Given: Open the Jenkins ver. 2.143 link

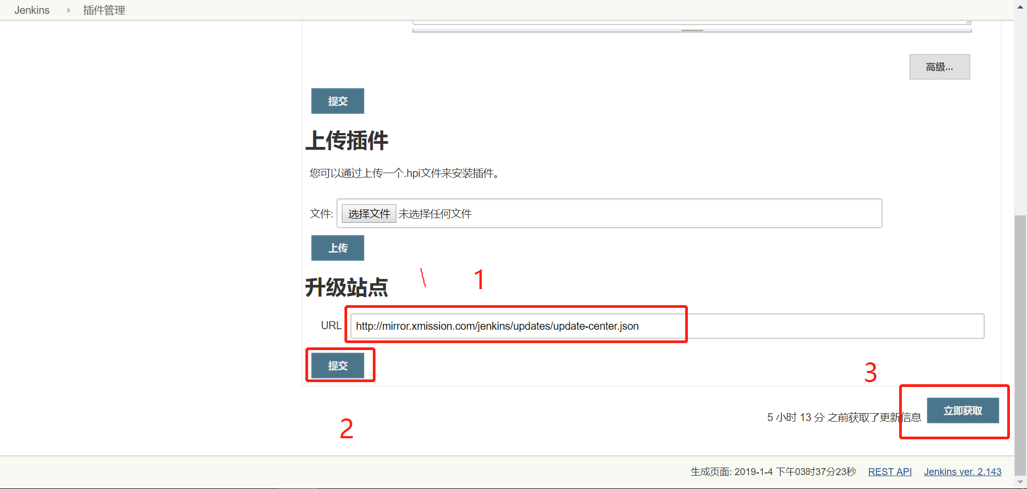Looking at the screenshot, I should (962, 472).
